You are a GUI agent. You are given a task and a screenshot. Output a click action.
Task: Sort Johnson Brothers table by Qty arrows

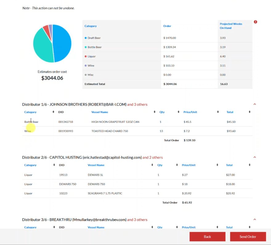tap(178, 112)
